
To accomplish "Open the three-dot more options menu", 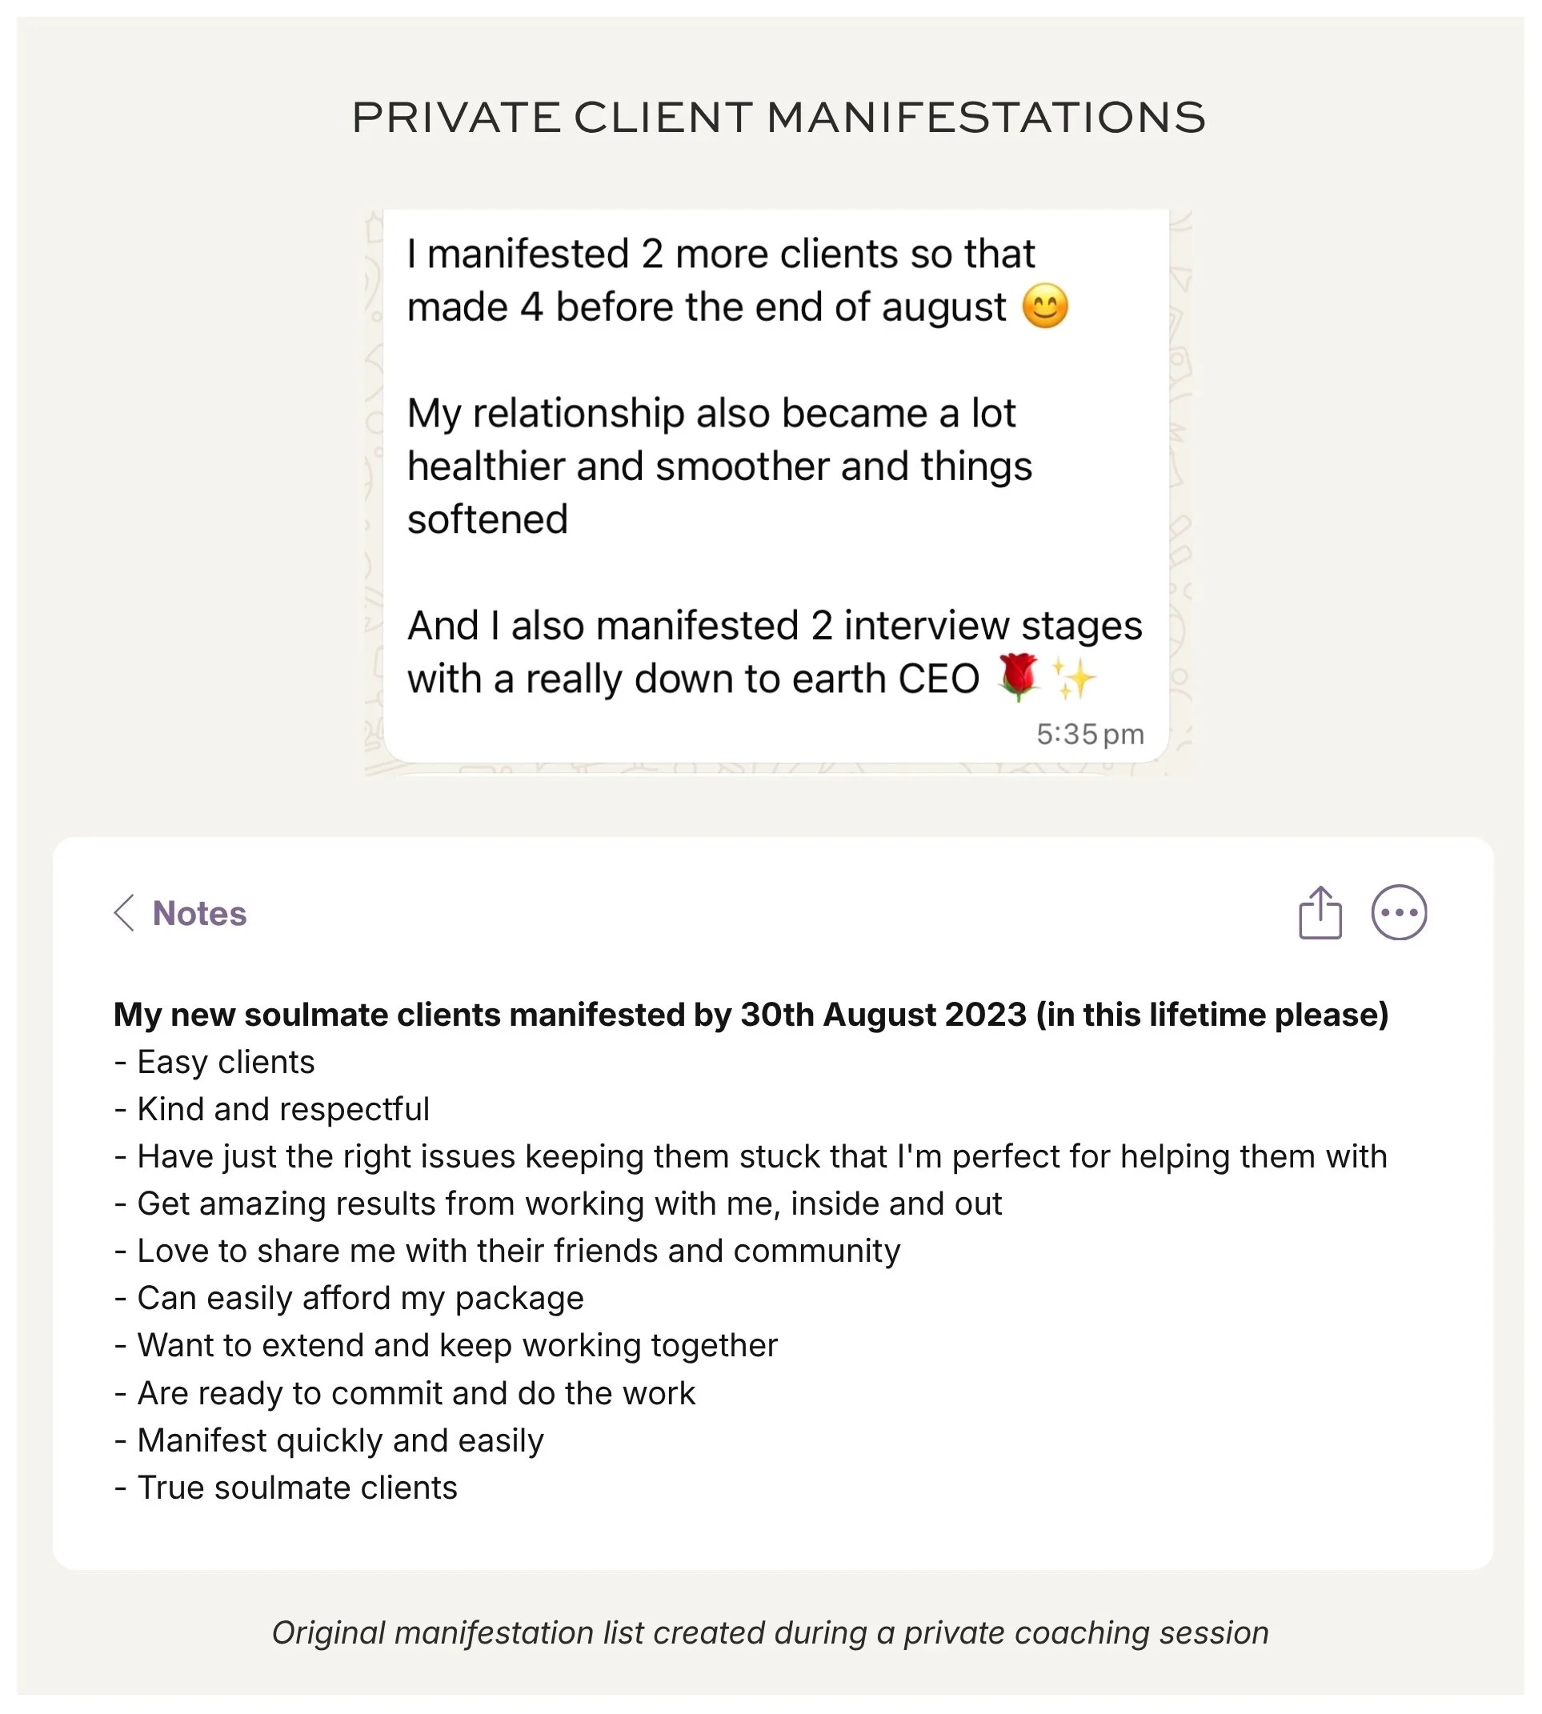I will click(1399, 912).
